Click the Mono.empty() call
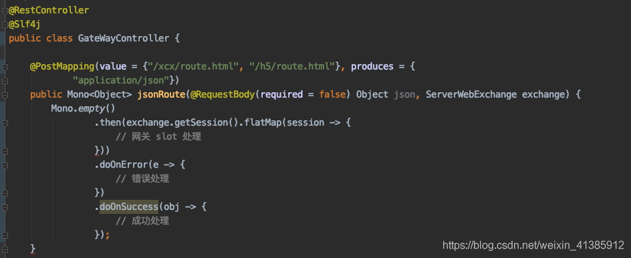Screen dimensions: 631x258 84,109
